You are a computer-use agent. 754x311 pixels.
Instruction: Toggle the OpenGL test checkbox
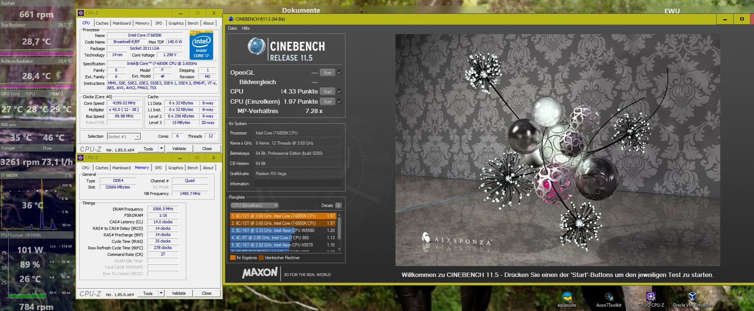point(340,72)
